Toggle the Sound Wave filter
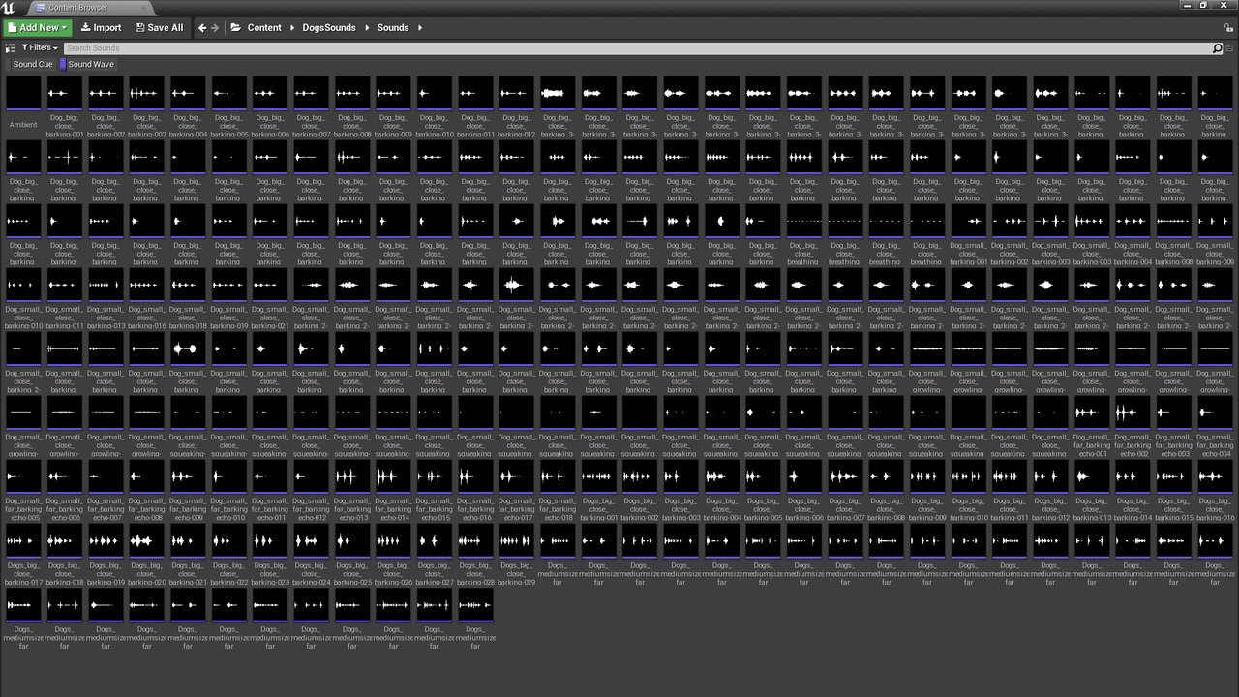The width and height of the screenshot is (1239, 697). click(x=89, y=64)
